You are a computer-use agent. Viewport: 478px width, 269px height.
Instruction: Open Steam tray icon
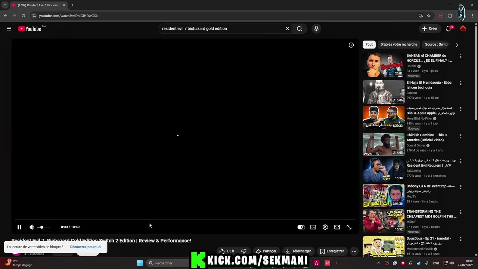tap(419, 263)
